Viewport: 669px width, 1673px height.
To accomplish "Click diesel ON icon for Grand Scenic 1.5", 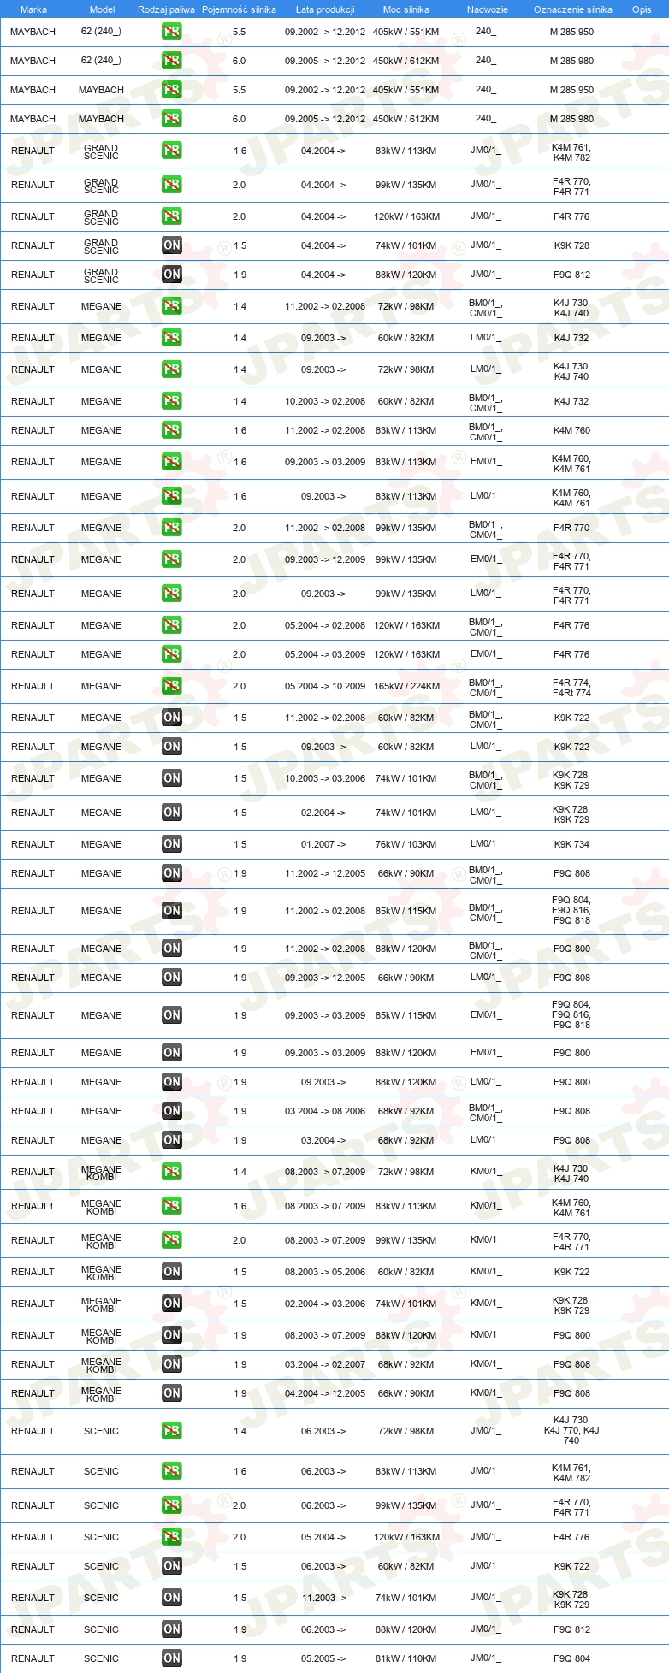I will pos(172,245).
